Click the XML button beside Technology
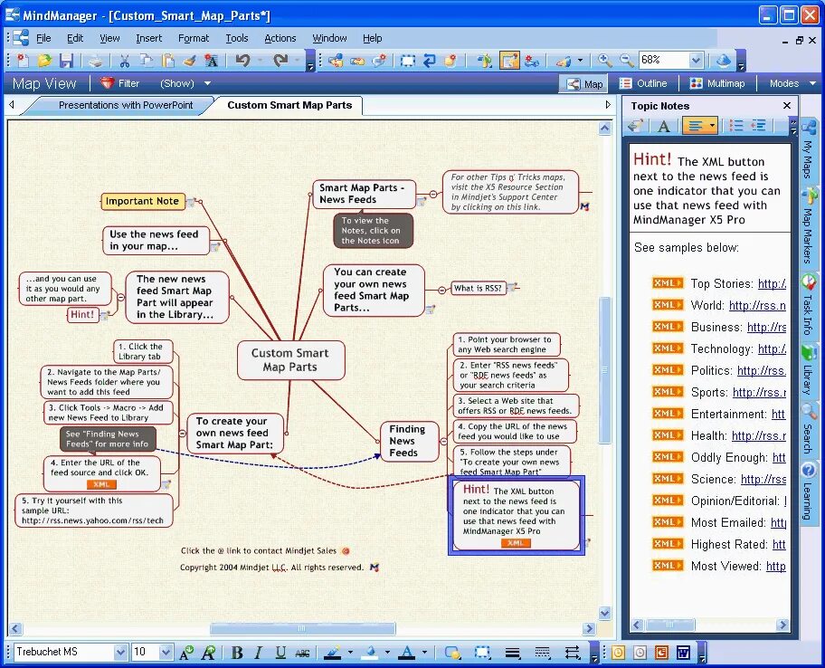Screen dimensions: 825x668 [x=668, y=348]
